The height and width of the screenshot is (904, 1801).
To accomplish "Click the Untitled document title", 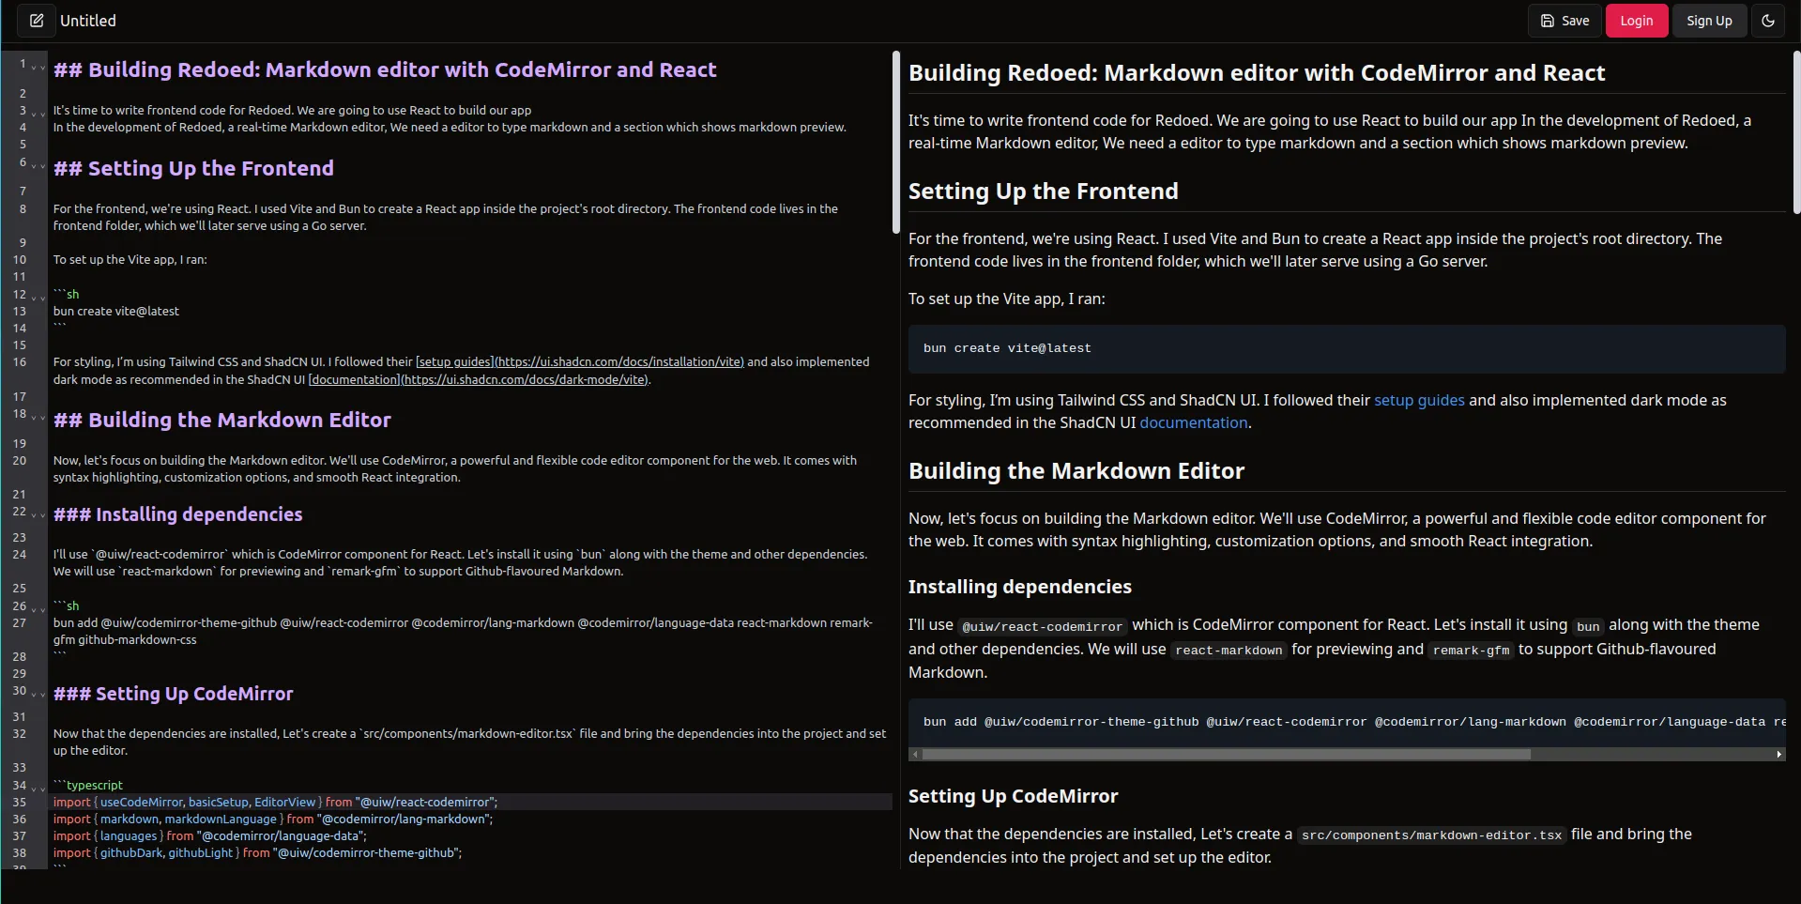I will [x=88, y=21].
